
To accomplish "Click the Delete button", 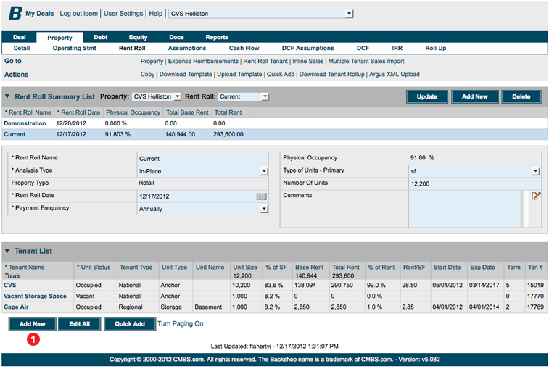I will (x=521, y=96).
